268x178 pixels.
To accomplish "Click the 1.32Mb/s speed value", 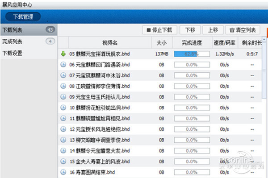I will tap(225, 54).
